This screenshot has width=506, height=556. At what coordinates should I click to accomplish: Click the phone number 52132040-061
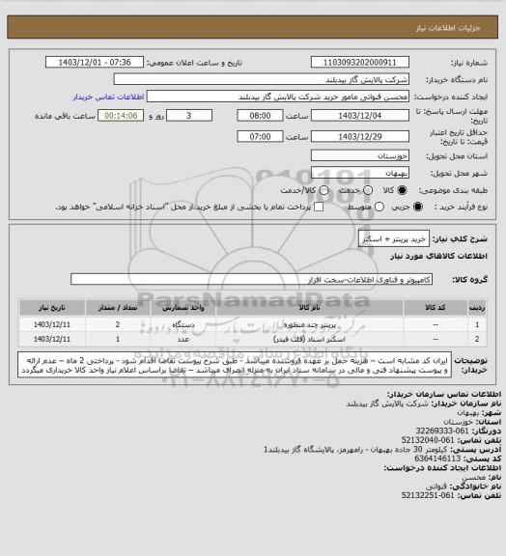(428, 440)
